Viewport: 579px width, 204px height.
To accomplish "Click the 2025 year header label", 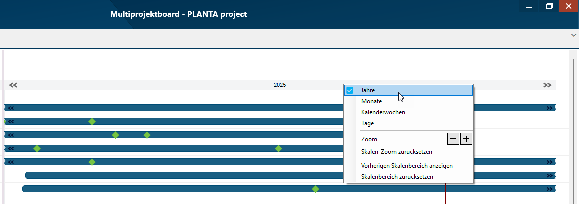I will pyautogui.click(x=280, y=85).
